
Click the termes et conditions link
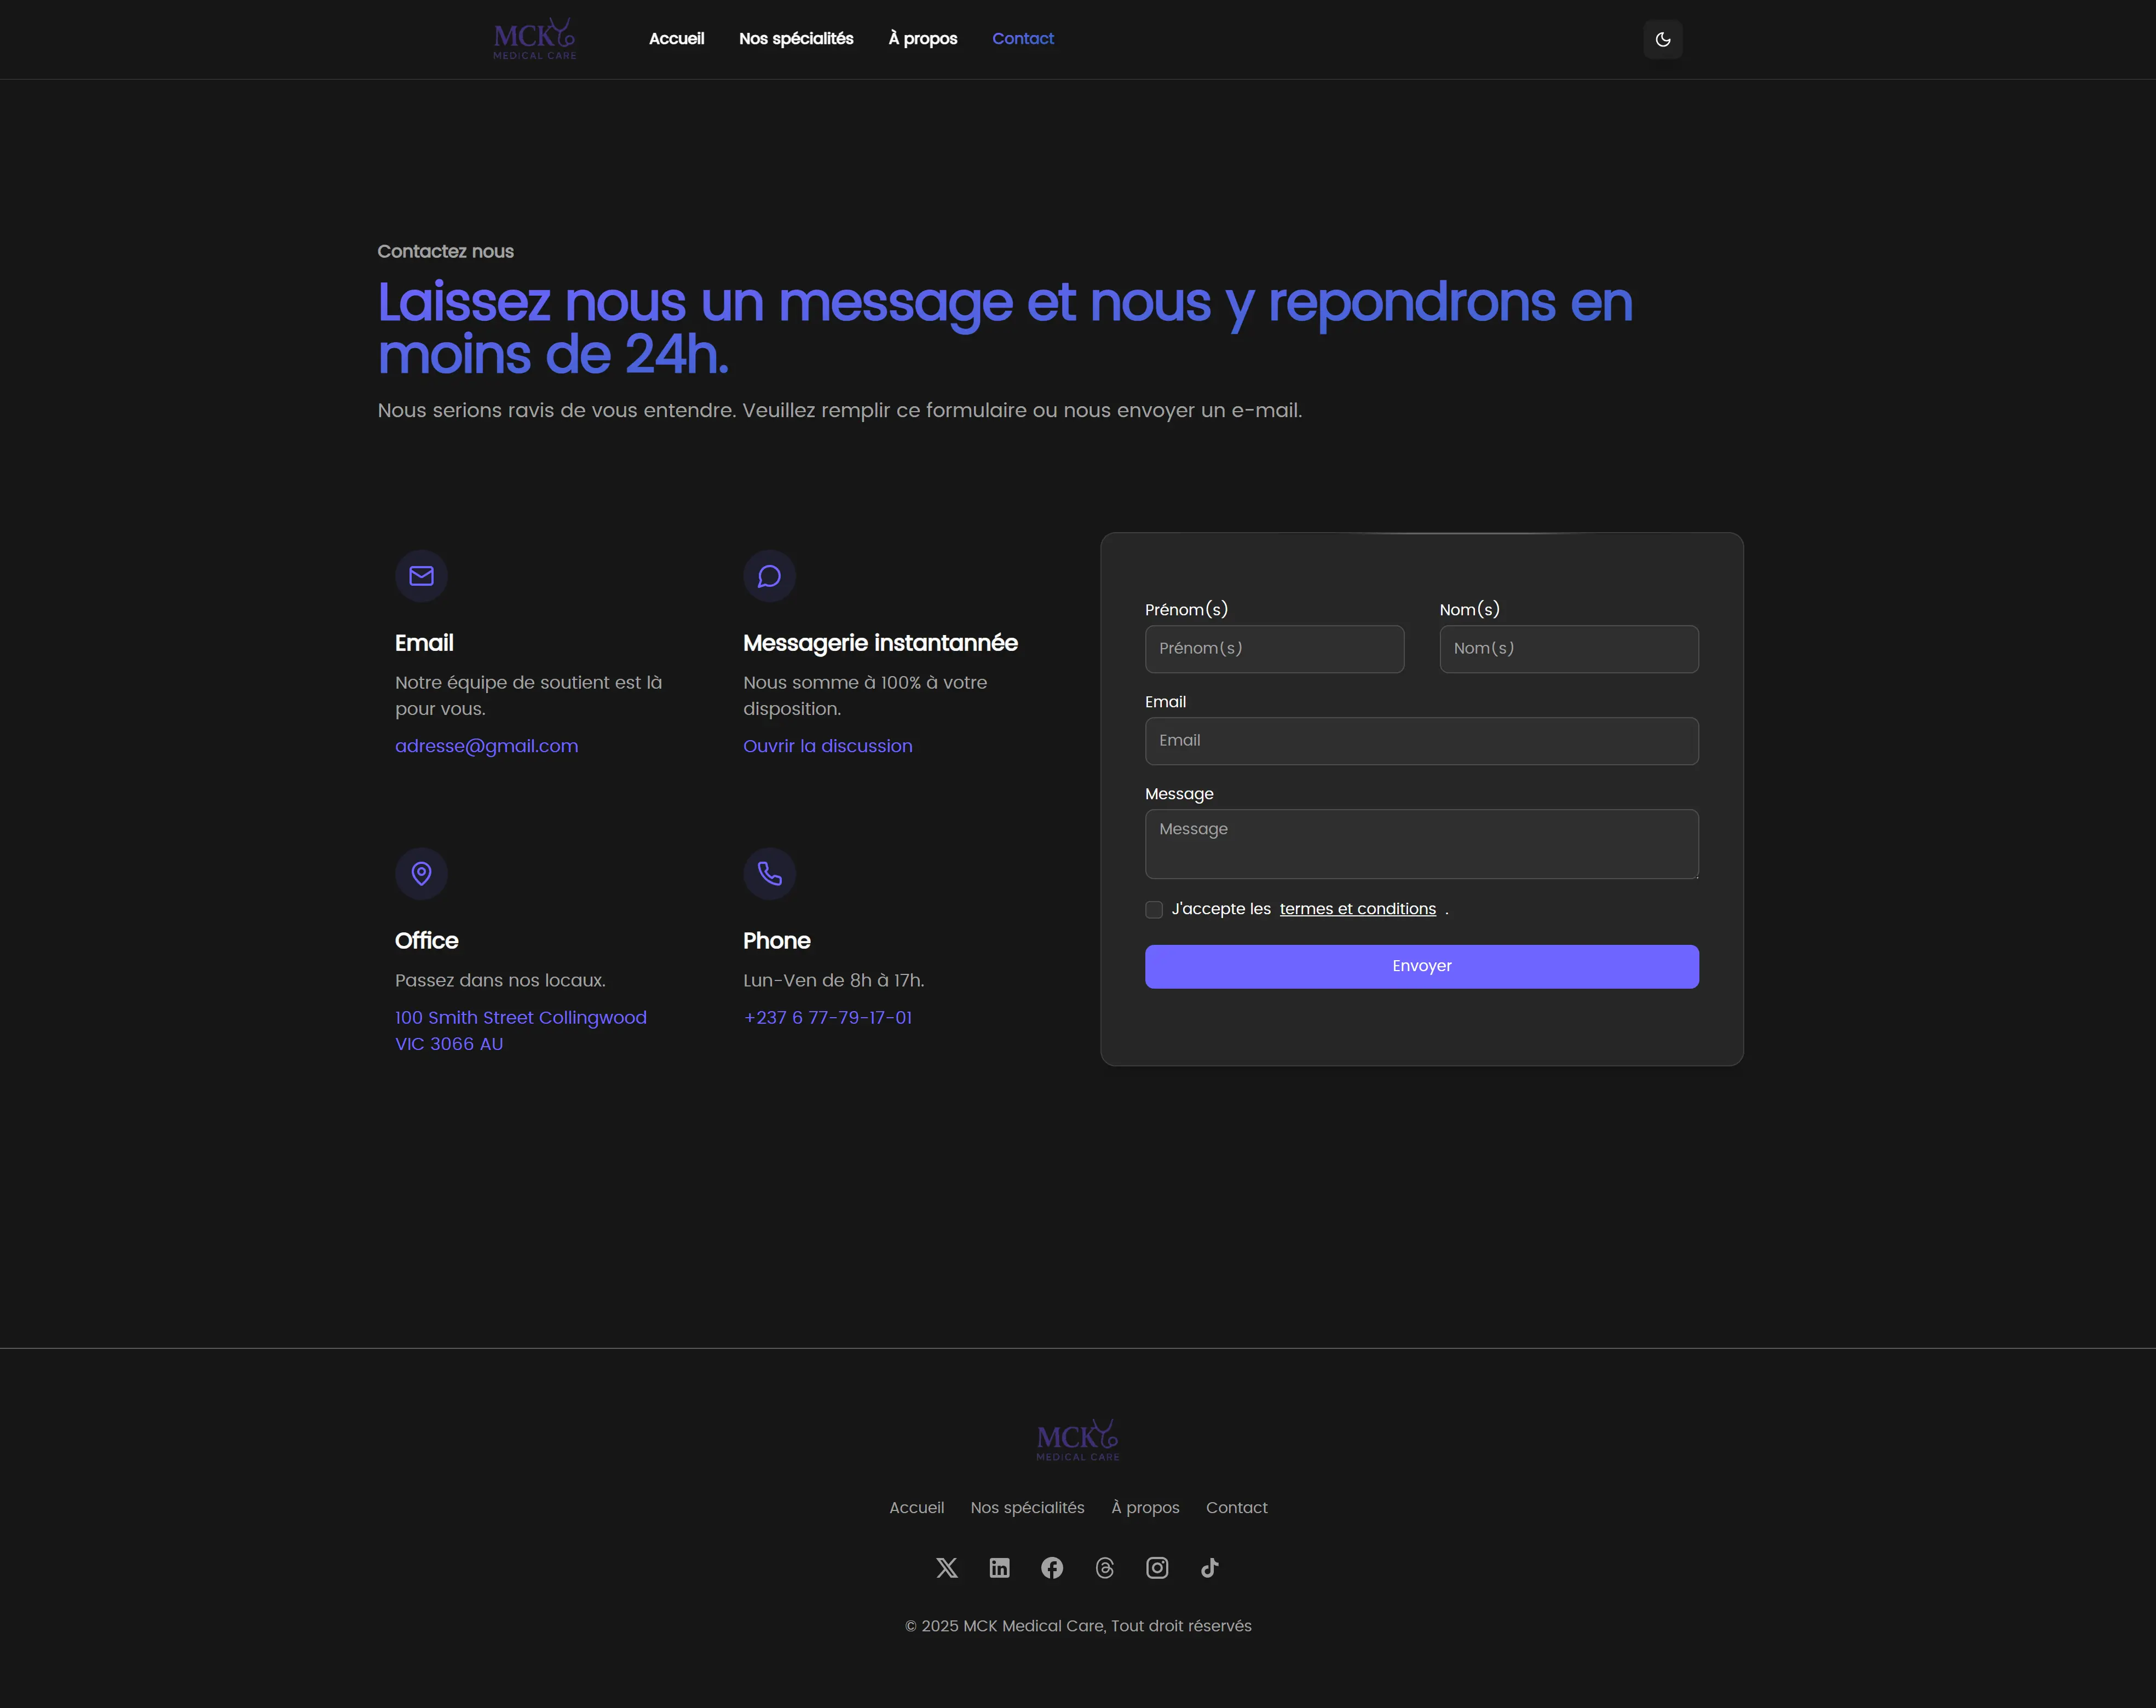[x=1357, y=909]
